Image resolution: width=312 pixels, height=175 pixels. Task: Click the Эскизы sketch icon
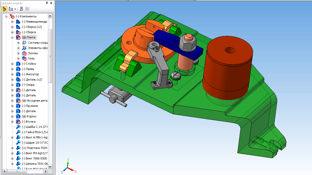(x=24, y=53)
